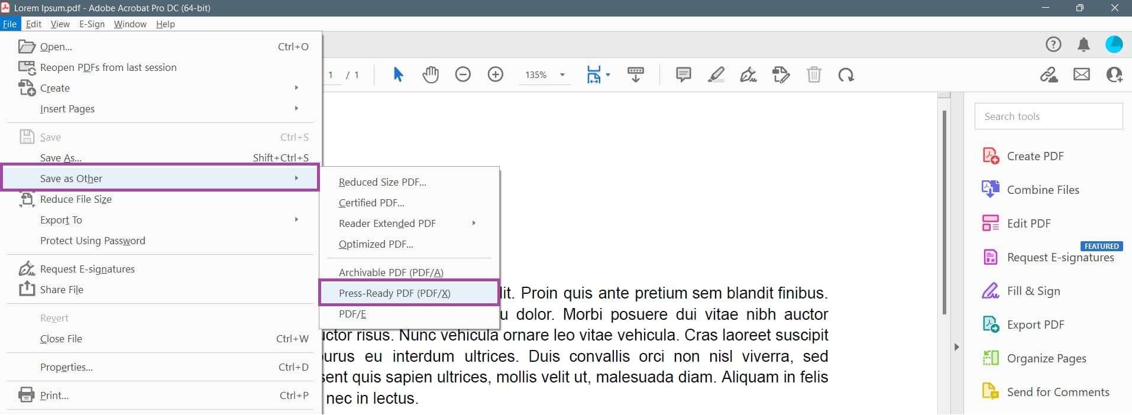Send file by email envelope icon

pos(1082,75)
